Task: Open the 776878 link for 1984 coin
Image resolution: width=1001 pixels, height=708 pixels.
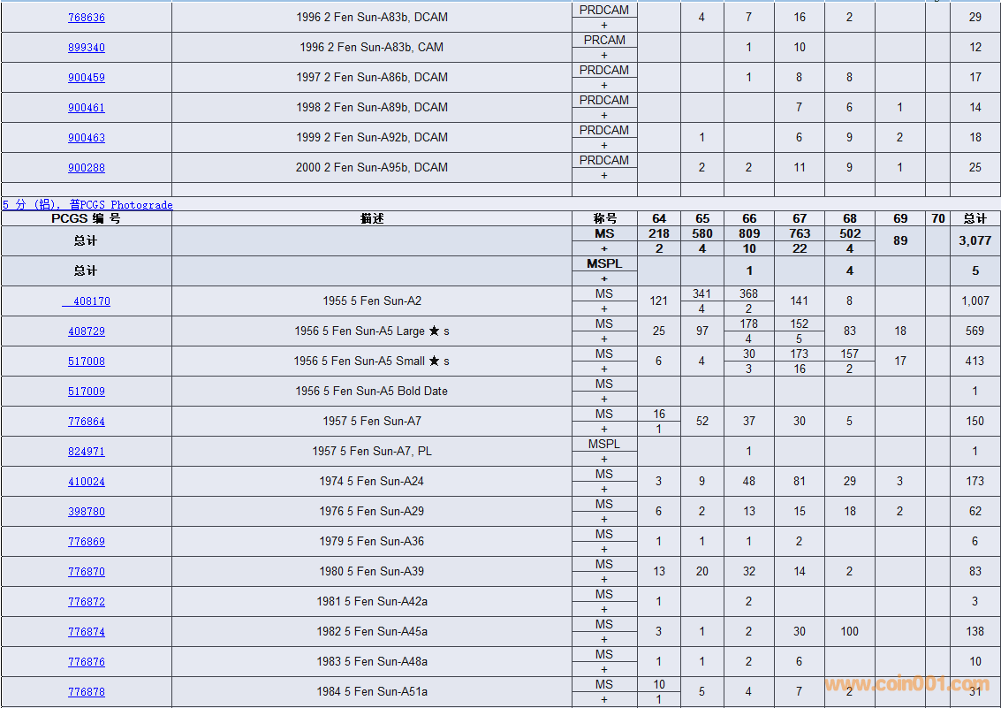Action: pyautogui.click(x=86, y=692)
